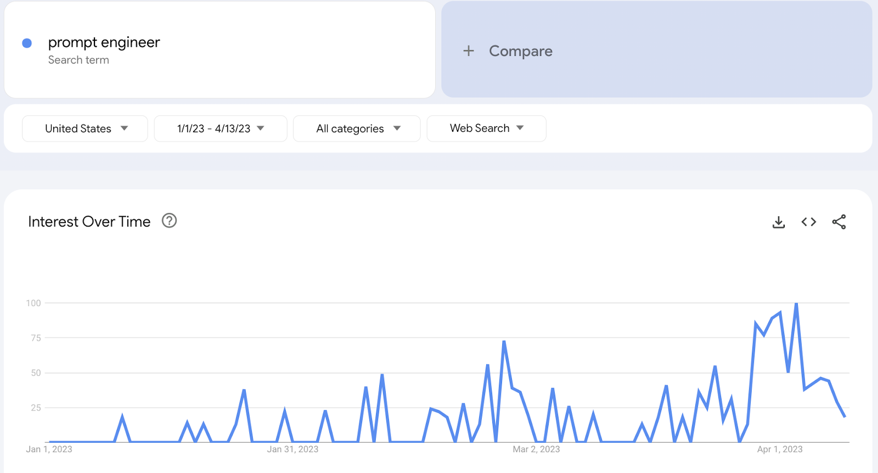Click the Mar 2, 2023 axis label

click(536, 449)
